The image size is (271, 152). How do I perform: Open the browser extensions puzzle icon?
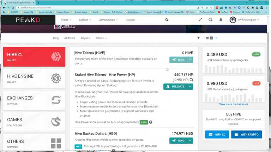point(253,8)
